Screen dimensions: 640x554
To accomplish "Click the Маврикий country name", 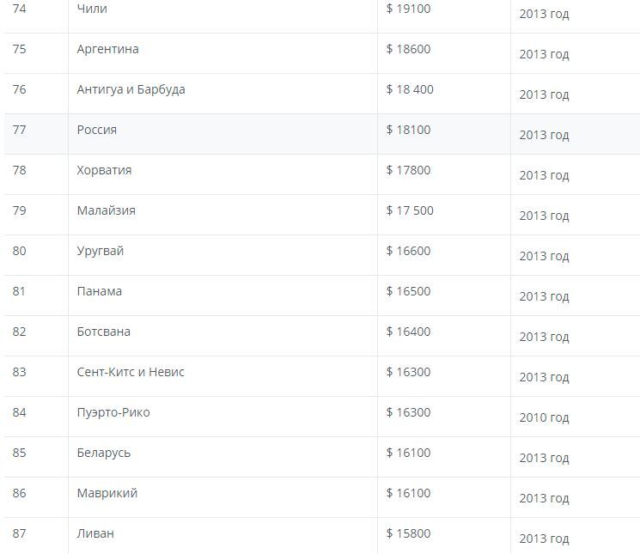I will pyautogui.click(x=107, y=493).
